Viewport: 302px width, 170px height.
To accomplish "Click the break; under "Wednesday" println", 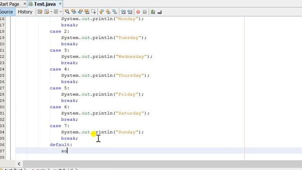I will pos(69,63).
